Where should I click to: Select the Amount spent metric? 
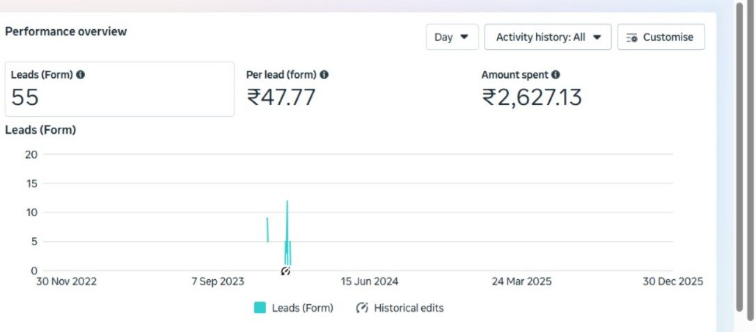[531, 89]
